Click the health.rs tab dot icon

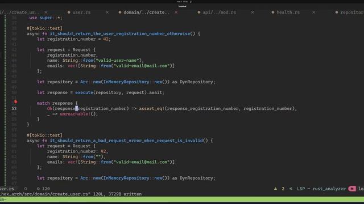[x=273, y=12]
